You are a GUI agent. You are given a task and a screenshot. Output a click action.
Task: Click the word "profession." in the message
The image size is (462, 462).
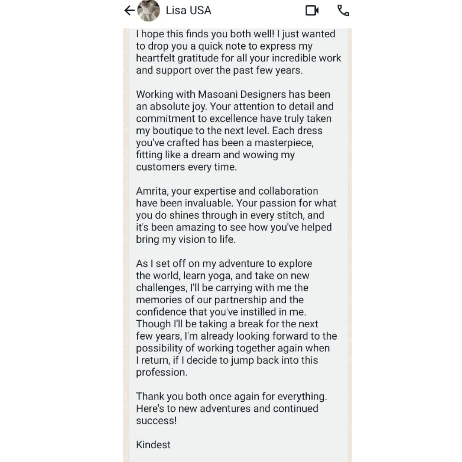[162, 373]
